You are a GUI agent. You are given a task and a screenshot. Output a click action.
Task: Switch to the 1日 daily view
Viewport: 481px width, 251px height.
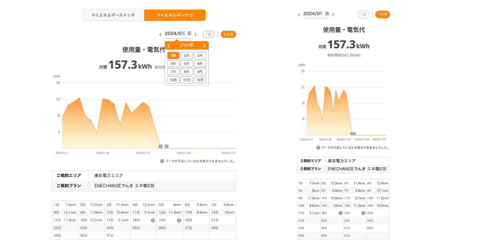(x=209, y=34)
